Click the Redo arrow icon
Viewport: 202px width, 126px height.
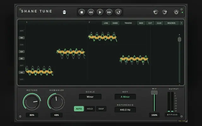click(x=164, y=12)
